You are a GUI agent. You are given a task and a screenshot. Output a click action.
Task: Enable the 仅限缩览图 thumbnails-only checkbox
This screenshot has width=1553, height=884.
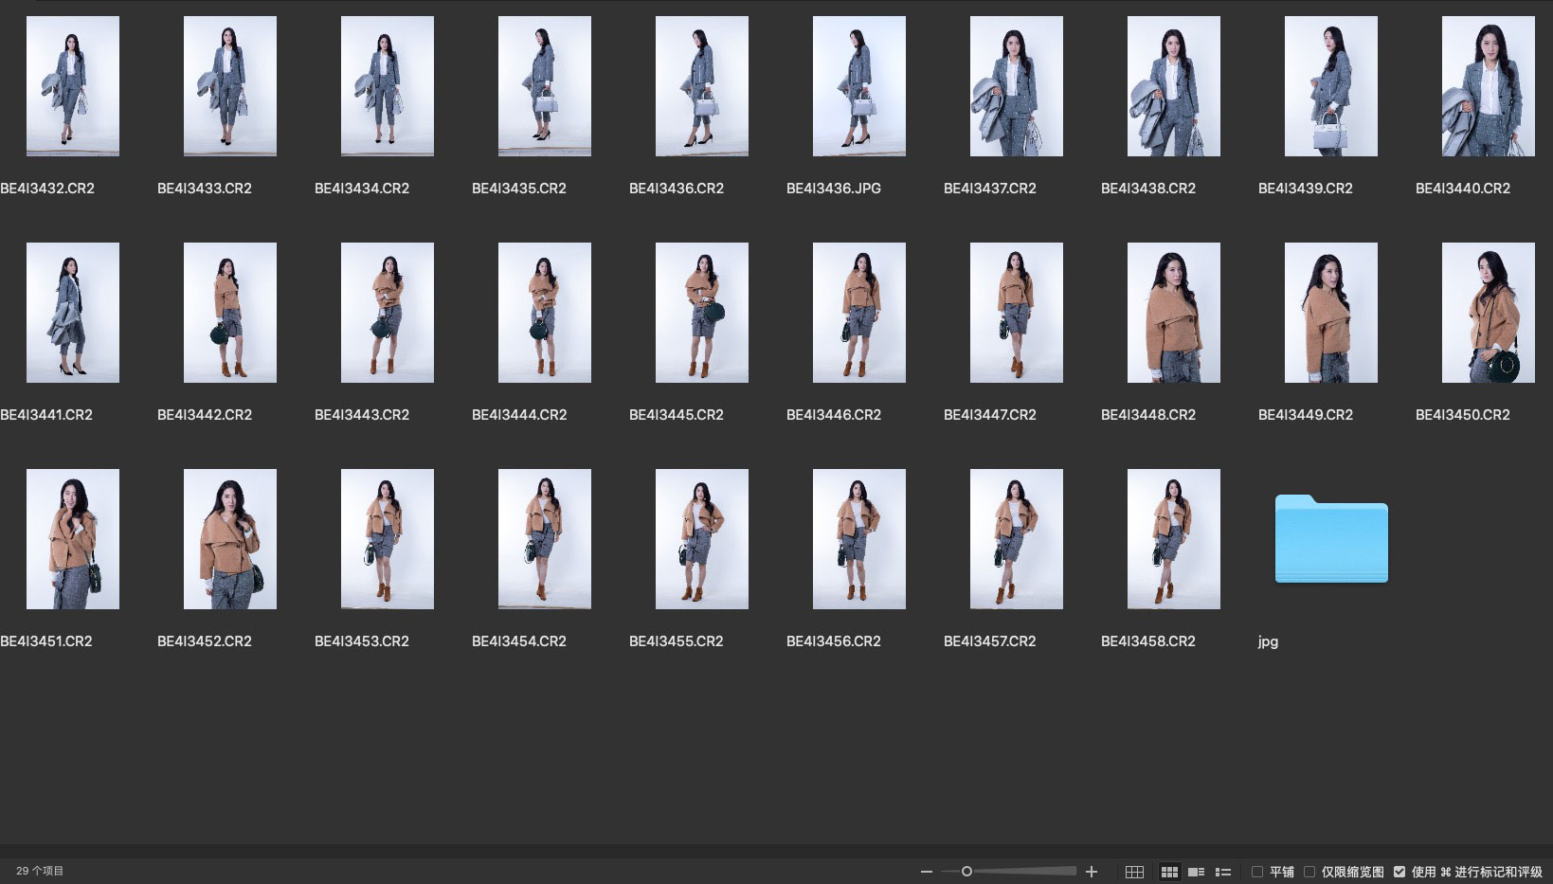tap(1309, 872)
